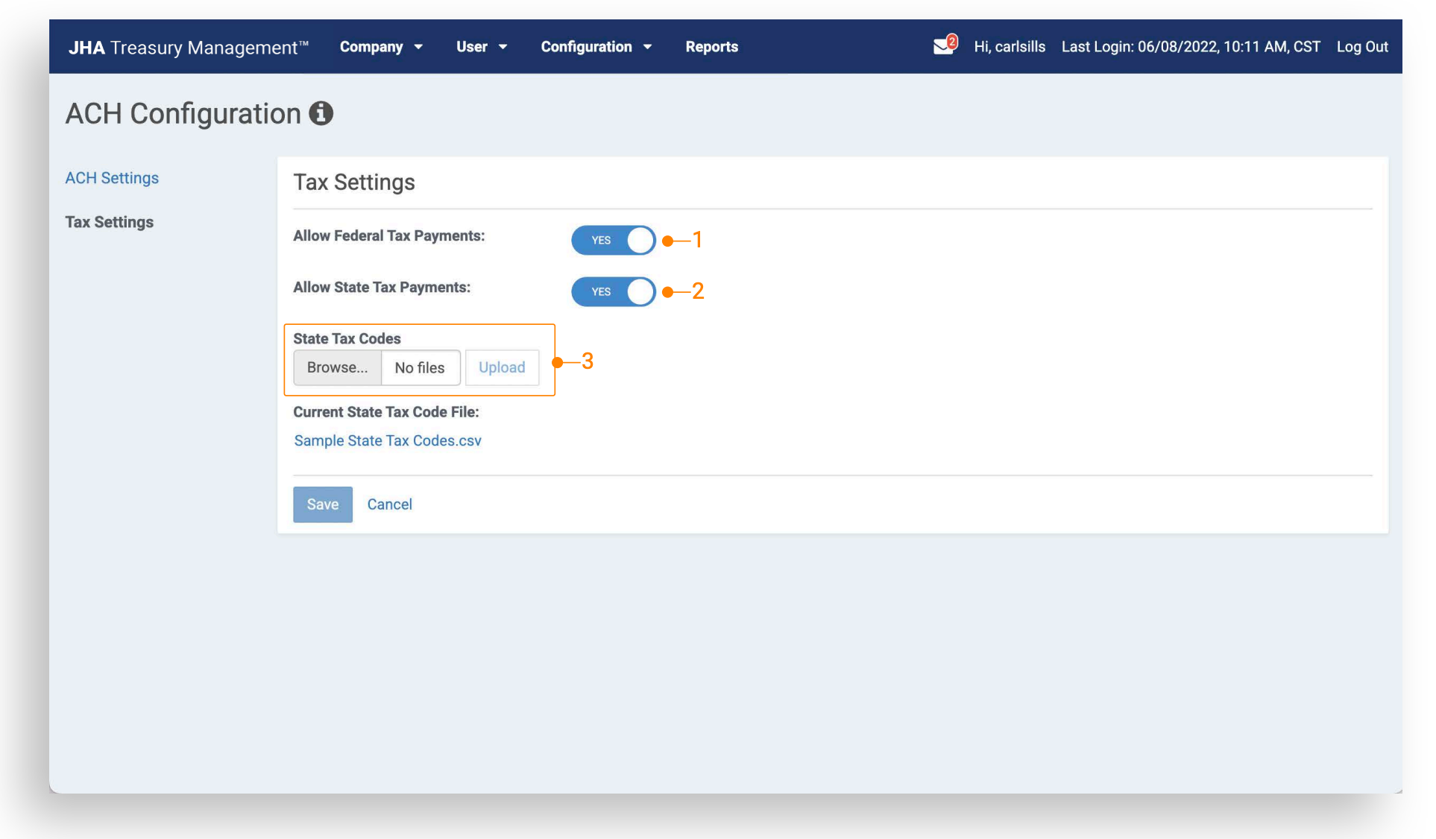Log Out of the account
Screen dimensions: 1436x839
(x=1361, y=47)
